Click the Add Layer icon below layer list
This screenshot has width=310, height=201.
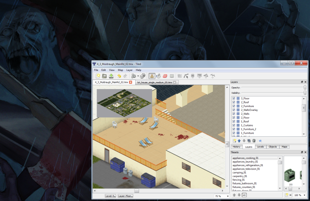234,141
